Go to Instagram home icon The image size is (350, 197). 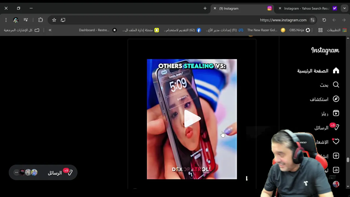336,71
